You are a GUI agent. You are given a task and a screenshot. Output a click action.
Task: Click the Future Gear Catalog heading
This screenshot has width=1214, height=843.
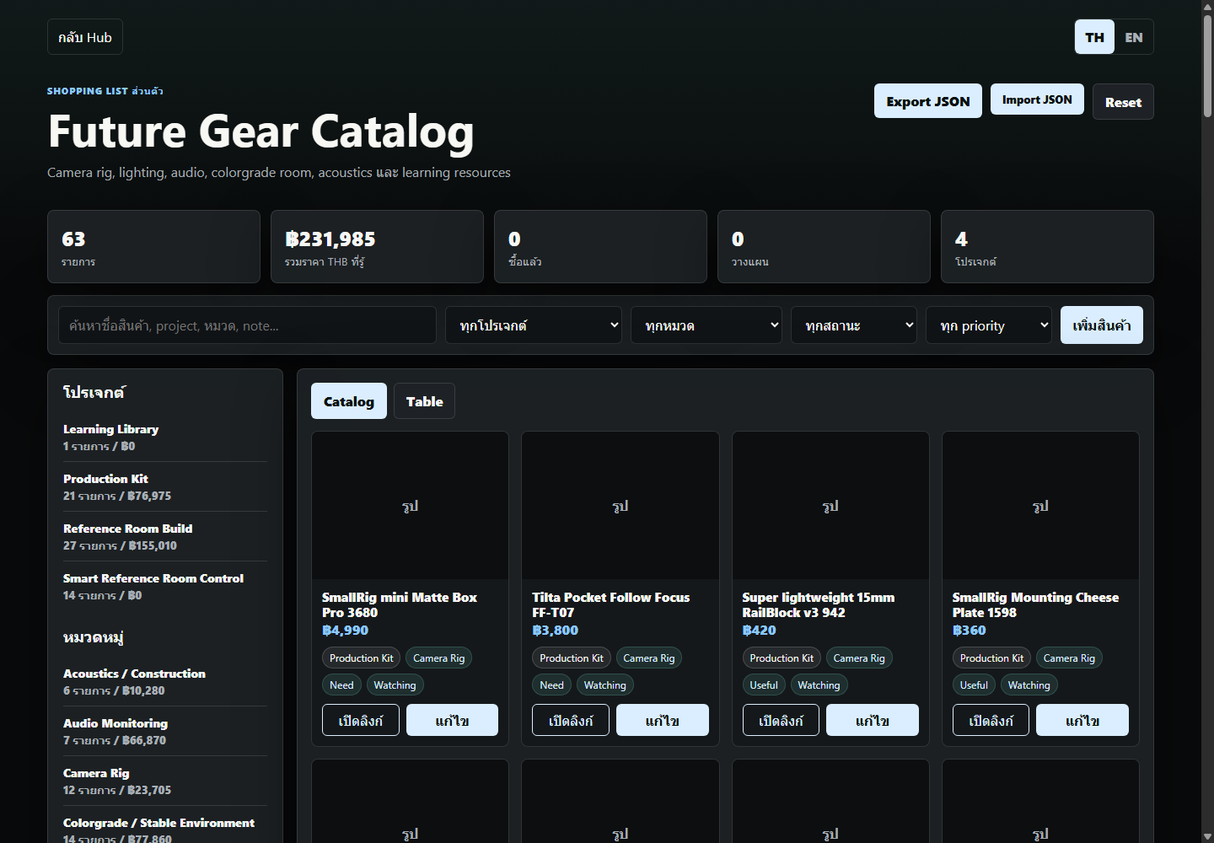coord(261,132)
